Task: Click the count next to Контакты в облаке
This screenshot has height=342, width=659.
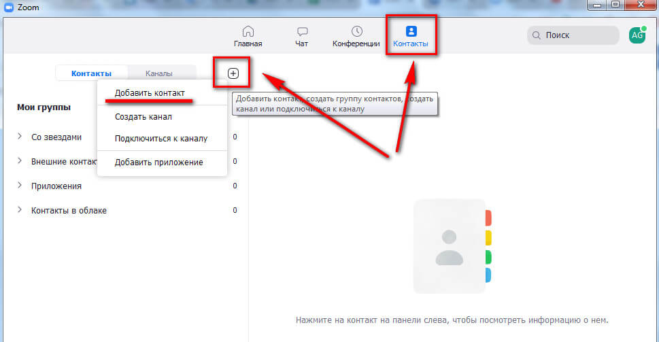Action: pos(235,210)
